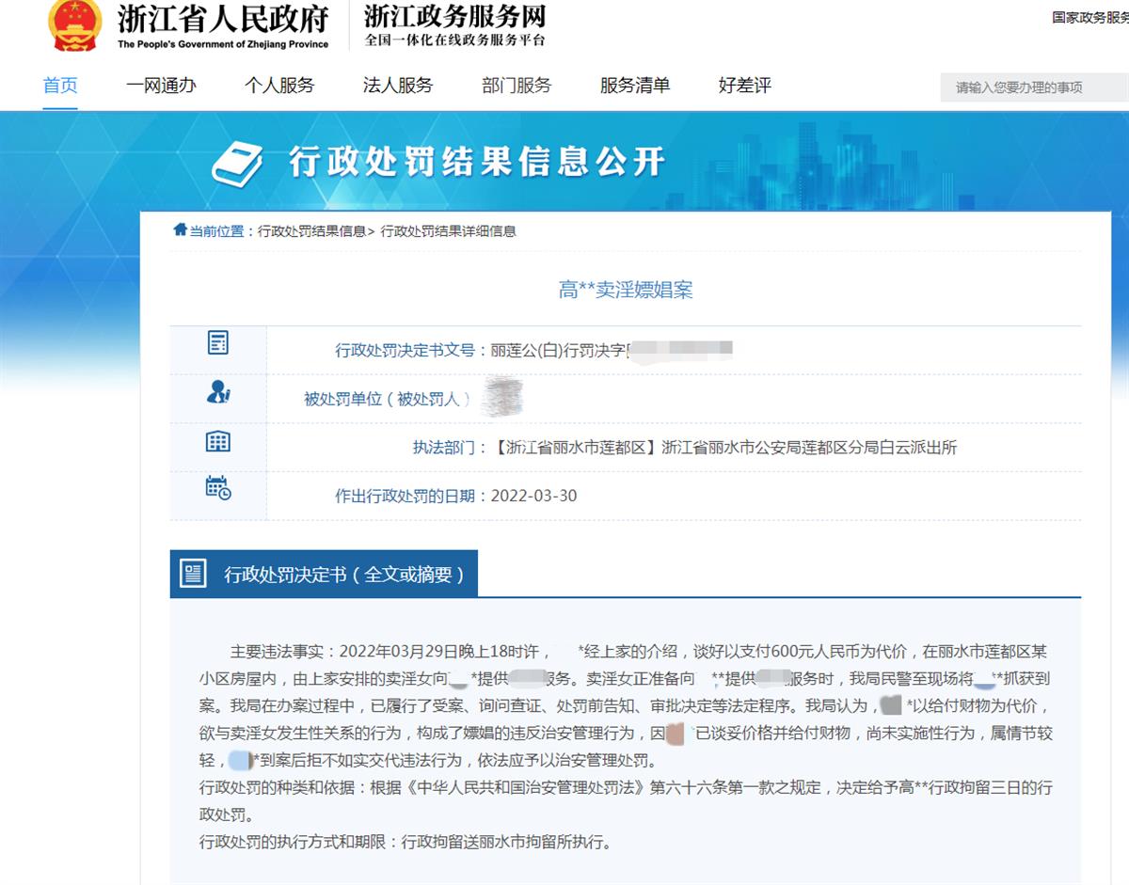Open the 服务清单 menu item

[x=635, y=86]
